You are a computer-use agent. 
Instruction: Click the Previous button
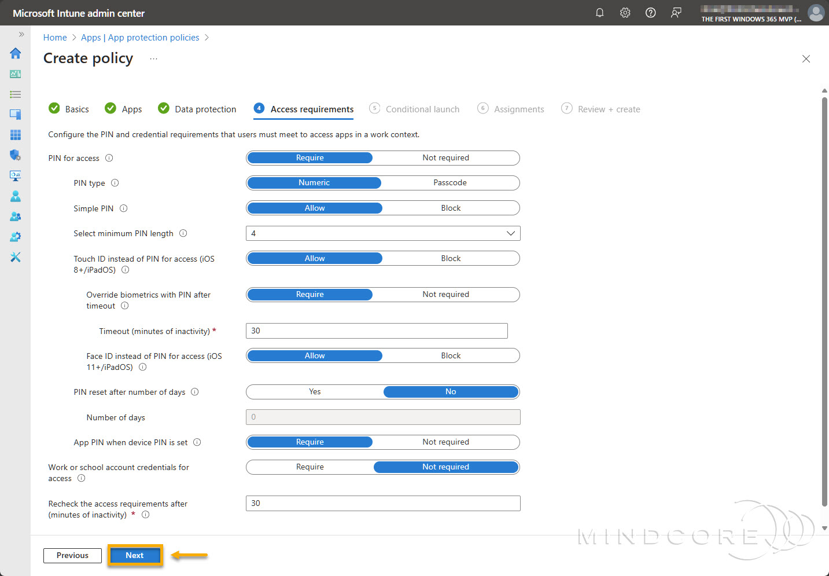coord(72,555)
